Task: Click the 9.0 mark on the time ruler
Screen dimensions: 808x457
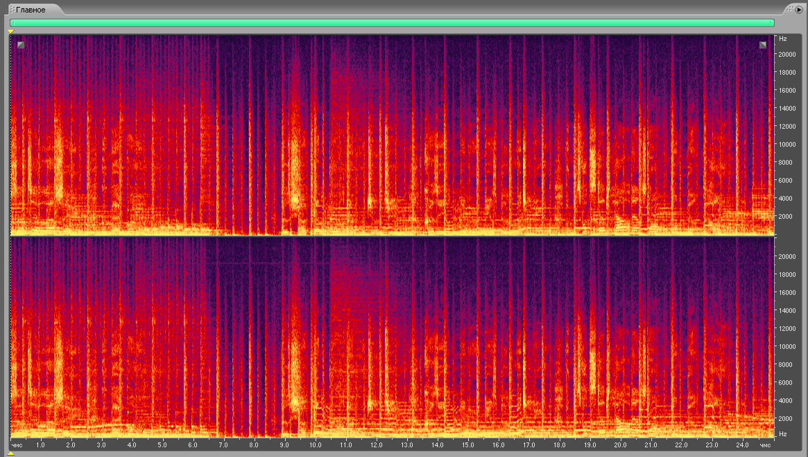Action: [x=284, y=445]
